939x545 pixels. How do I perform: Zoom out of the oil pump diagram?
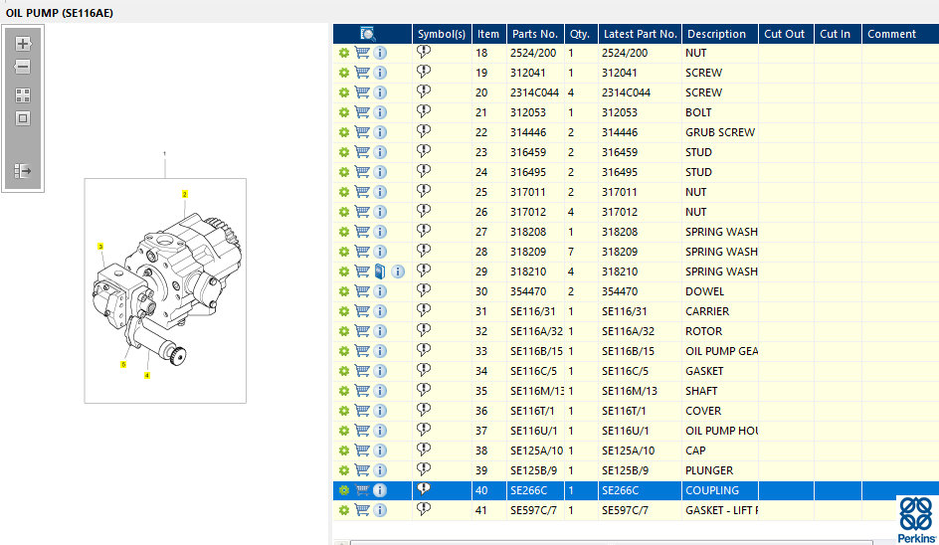(x=23, y=68)
